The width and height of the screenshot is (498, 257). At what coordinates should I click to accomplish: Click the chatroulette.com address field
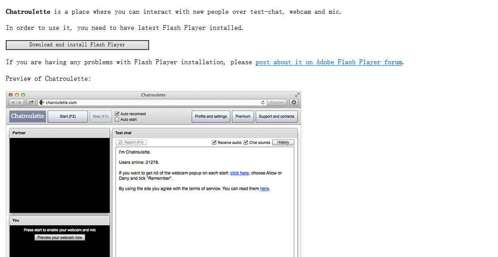[152, 102]
